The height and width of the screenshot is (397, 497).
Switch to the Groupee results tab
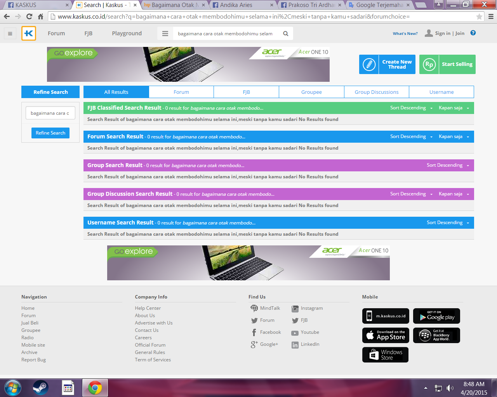click(x=311, y=92)
